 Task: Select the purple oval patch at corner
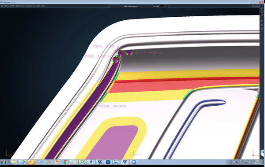129,52
